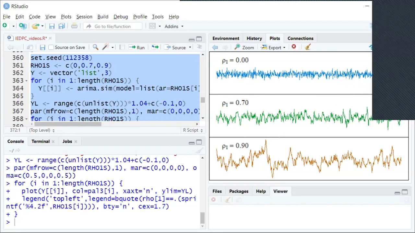Image resolution: width=415 pixels, height=233 pixels.
Task: Collapse the for loop at line 368
Action: (x=27, y=119)
